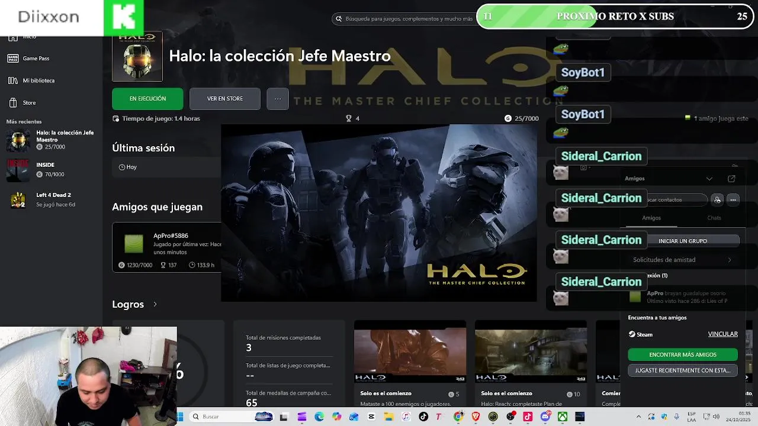This screenshot has height=426, width=758.
Task: Open ApPro#5886 friend card
Action: 167,247
